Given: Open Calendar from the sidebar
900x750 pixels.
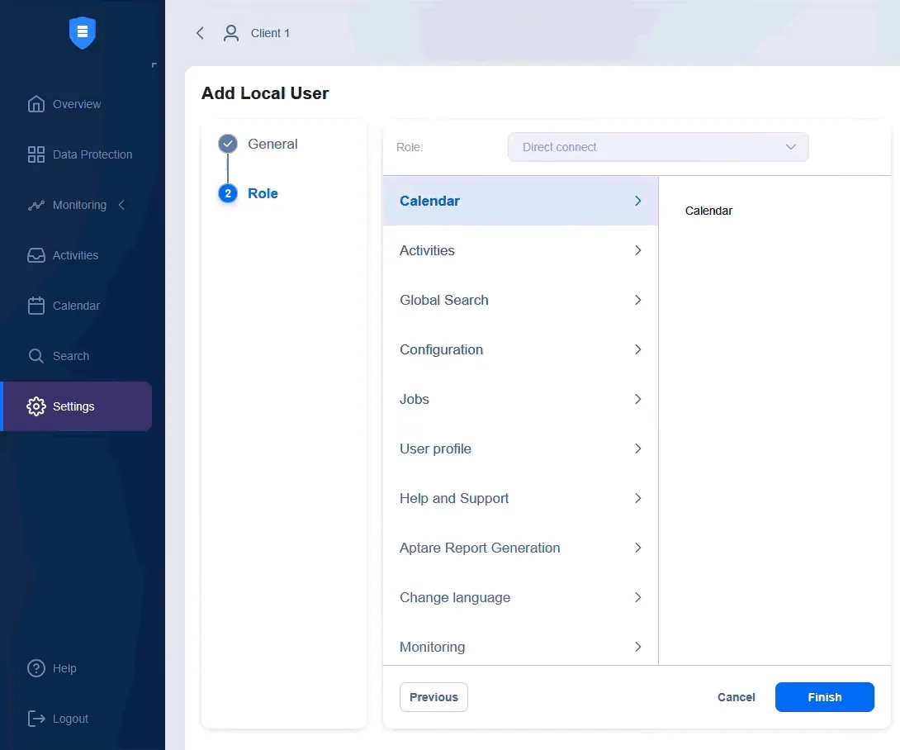Looking at the screenshot, I should point(76,306).
